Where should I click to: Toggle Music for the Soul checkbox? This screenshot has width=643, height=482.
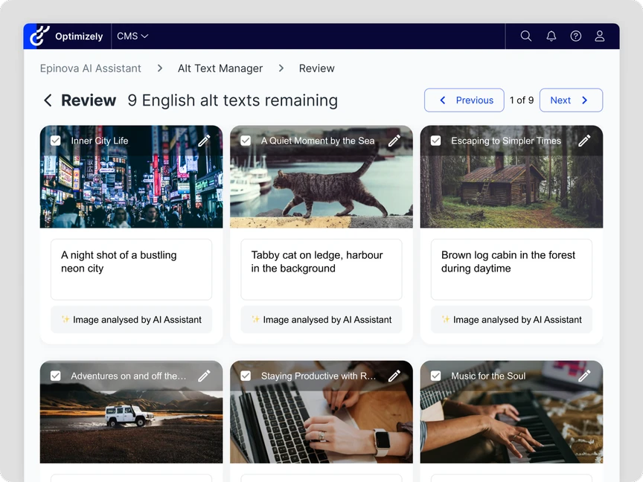coord(436,376)
